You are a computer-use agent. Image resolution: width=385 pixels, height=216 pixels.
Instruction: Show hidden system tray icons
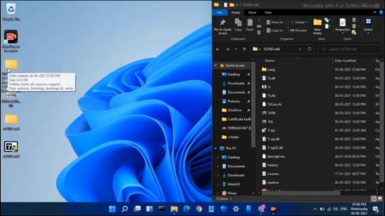click(x=315, y=209)
